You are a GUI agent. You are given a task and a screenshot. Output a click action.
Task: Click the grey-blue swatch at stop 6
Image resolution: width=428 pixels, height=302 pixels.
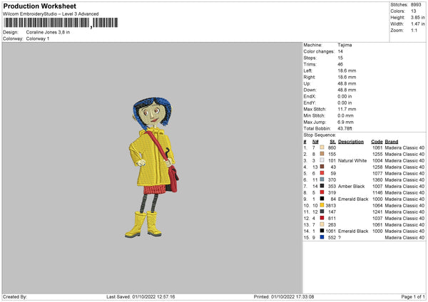point(322,179)
